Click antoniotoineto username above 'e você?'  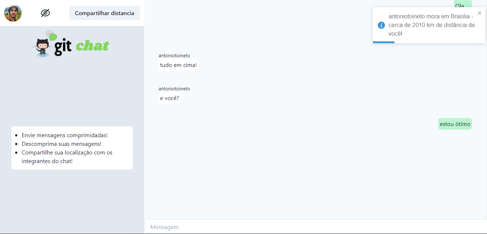pyautogui.click(x=174, y=89)
